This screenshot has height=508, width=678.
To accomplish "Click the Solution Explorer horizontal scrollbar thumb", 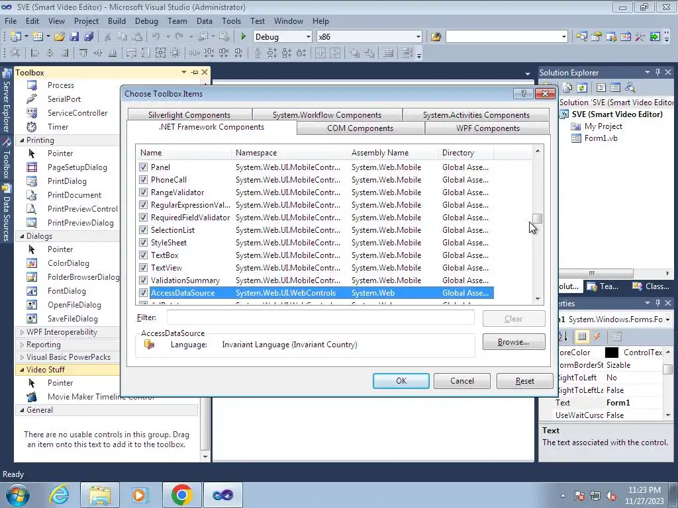I will (x=595, y=273).
